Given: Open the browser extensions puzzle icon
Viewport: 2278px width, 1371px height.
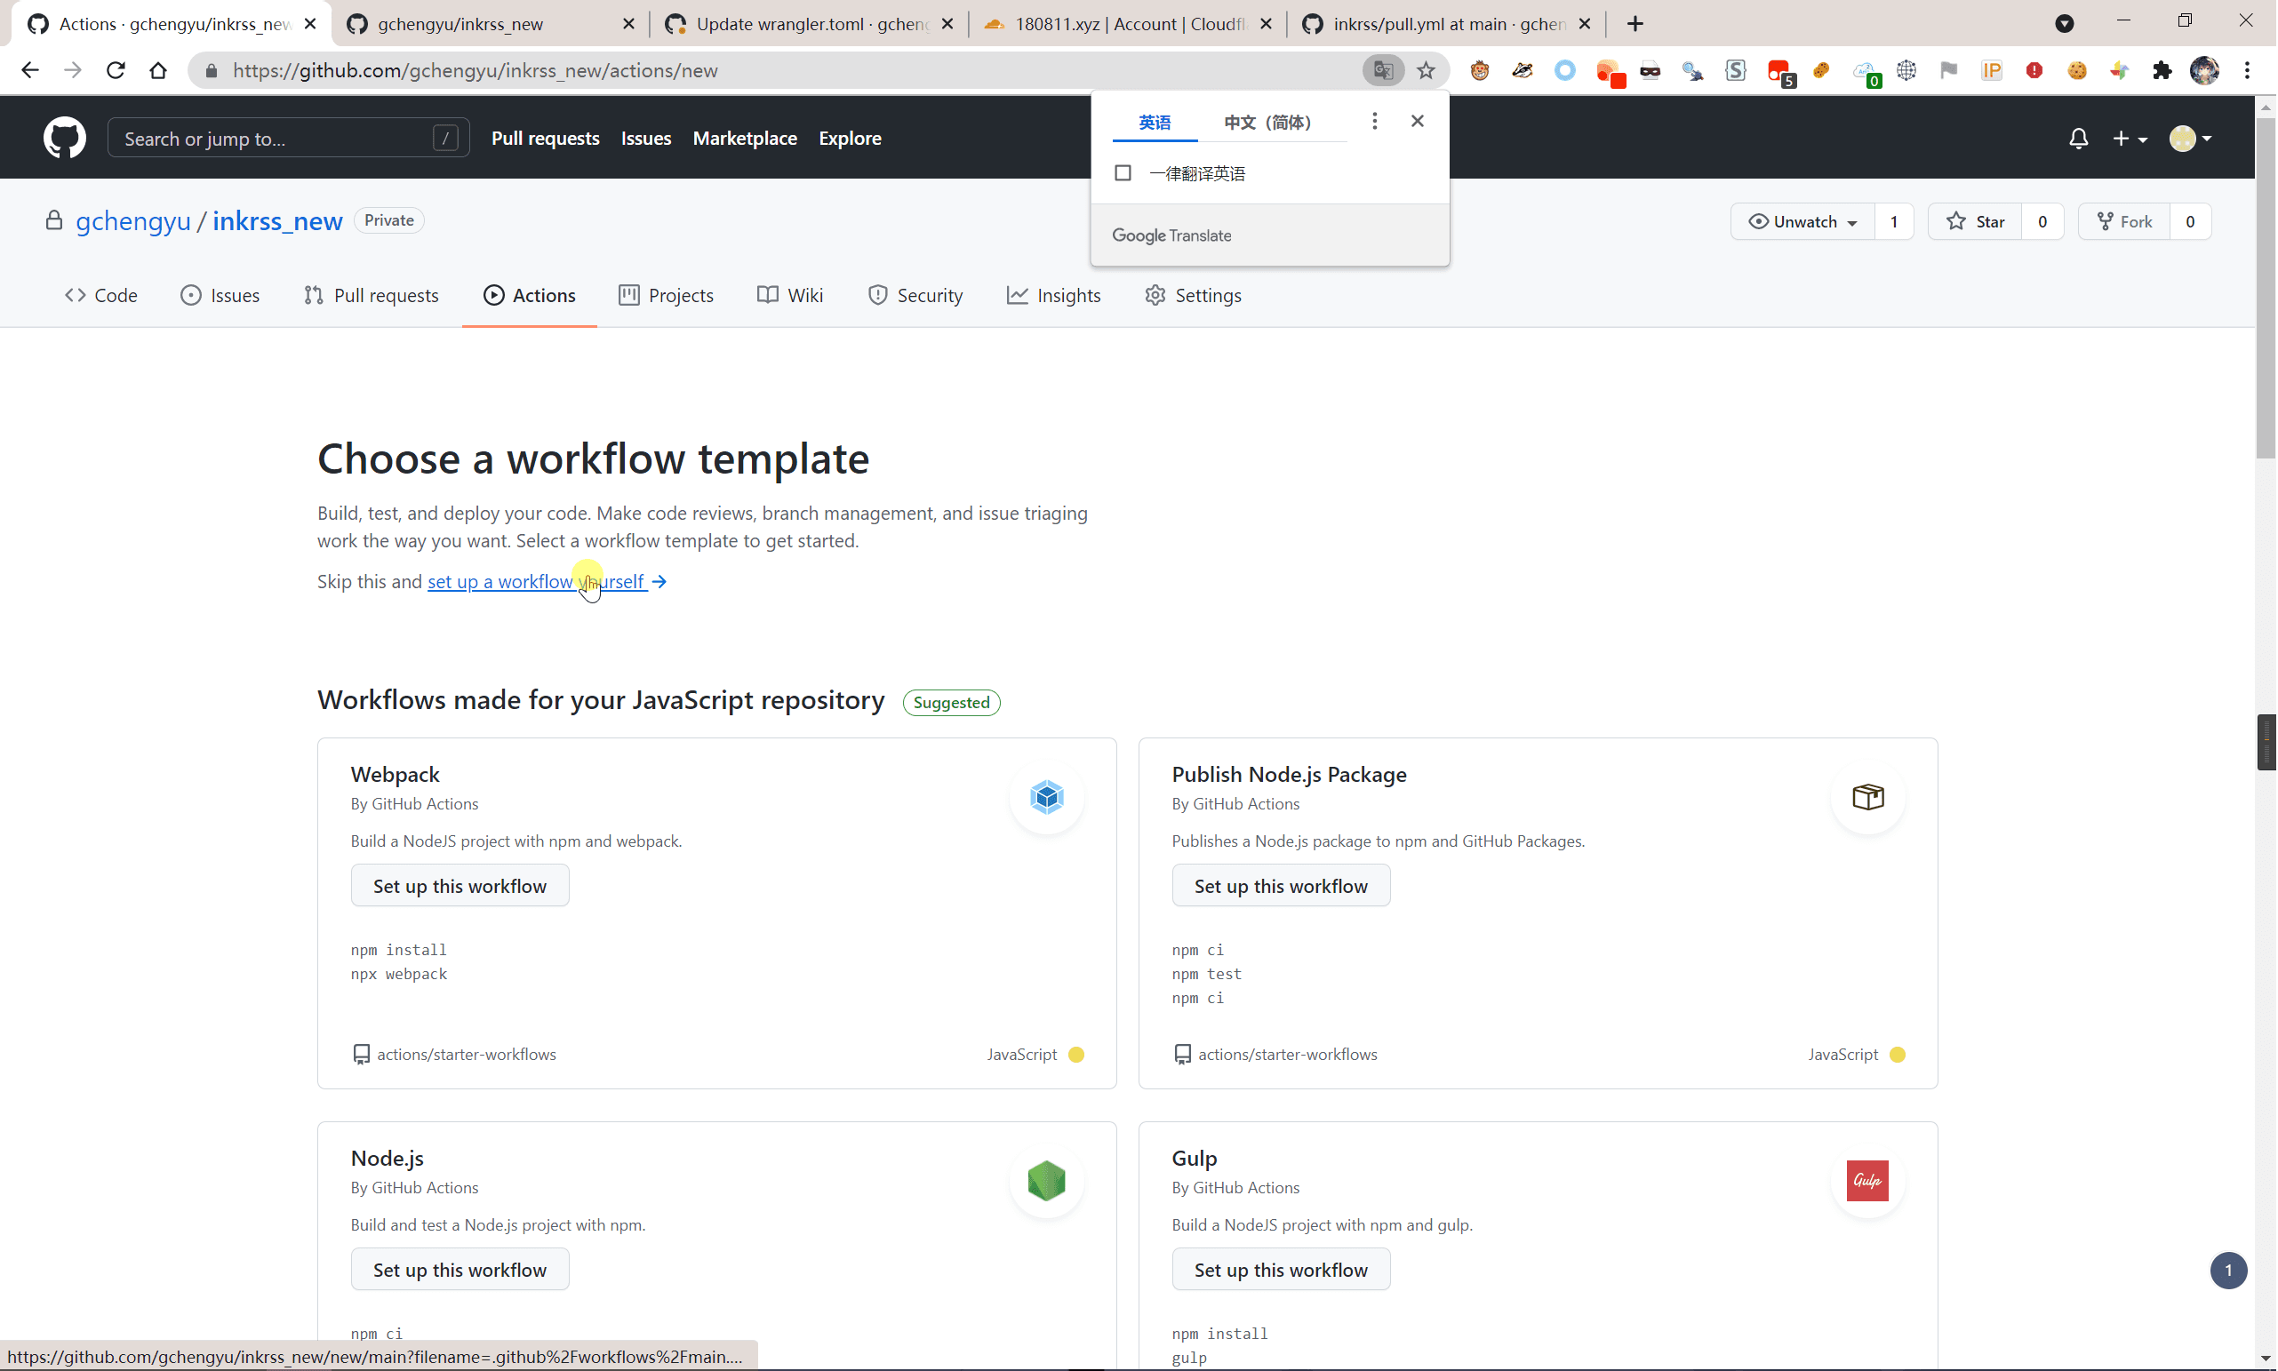Looking at the screenshot, I should tap(2162, 70).
